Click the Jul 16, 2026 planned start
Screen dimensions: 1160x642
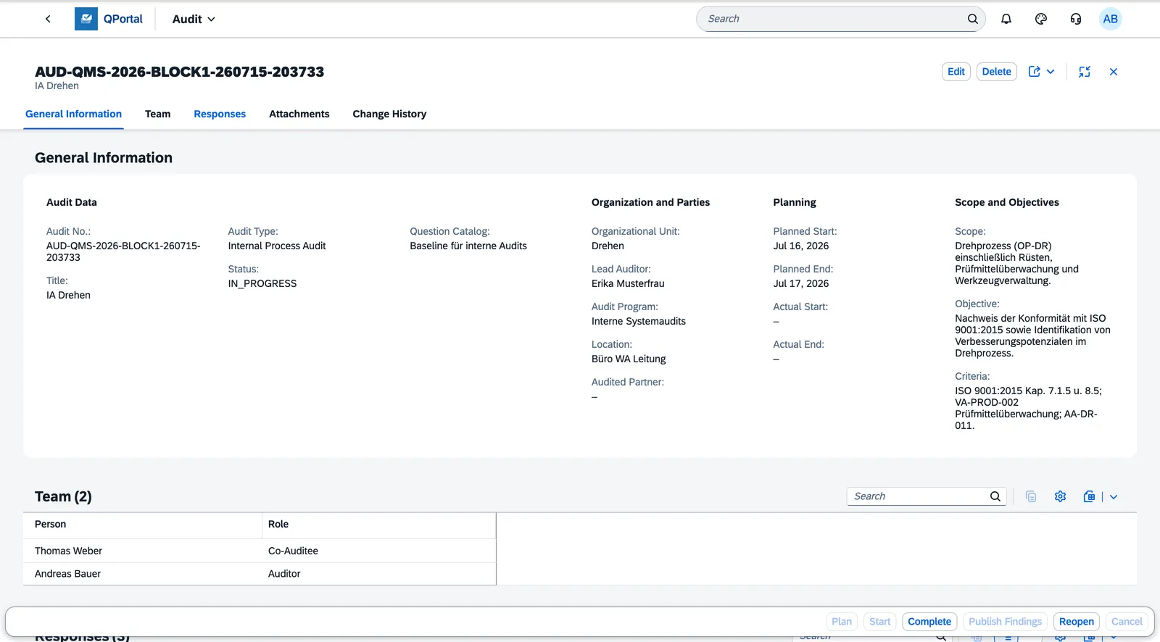point(800,246)
